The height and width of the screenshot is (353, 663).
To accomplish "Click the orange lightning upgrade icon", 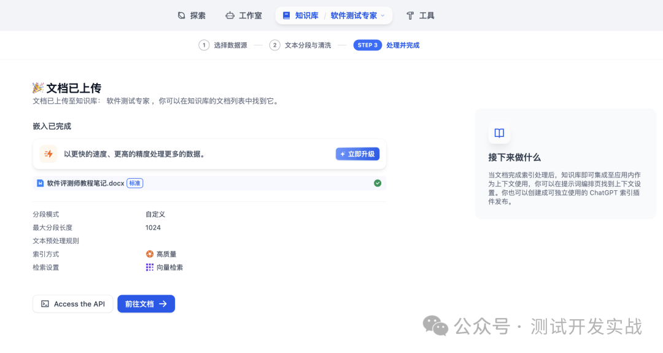I will 48,154.
